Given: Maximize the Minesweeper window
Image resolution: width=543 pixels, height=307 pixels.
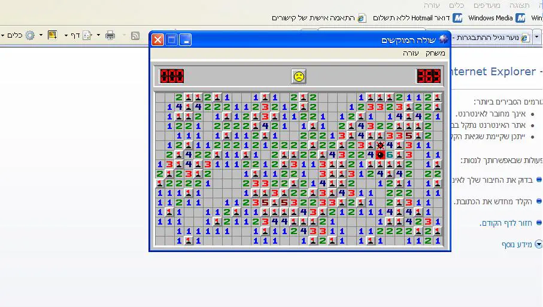Looking at the screenshot, I should pyautogui.click(x=171, y=40).
